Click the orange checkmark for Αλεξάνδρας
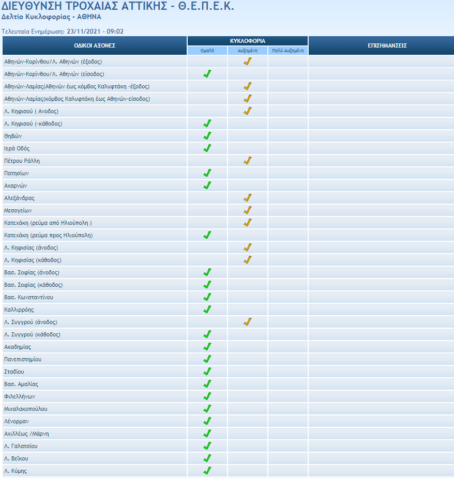This screenshot has width=454, height=478. click(x=248, y=198)
